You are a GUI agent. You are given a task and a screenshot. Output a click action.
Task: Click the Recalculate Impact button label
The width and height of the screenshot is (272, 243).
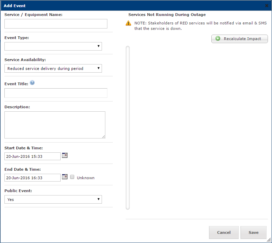pos(242,39)
